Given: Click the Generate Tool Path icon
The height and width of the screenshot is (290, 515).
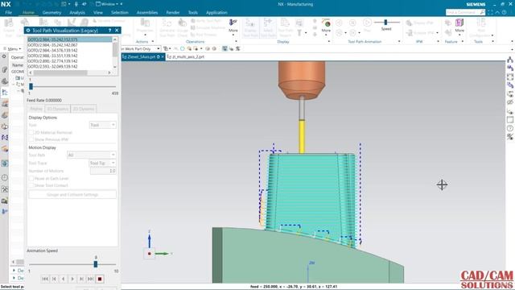Looking at the screenshot, I should pos(167,27).
